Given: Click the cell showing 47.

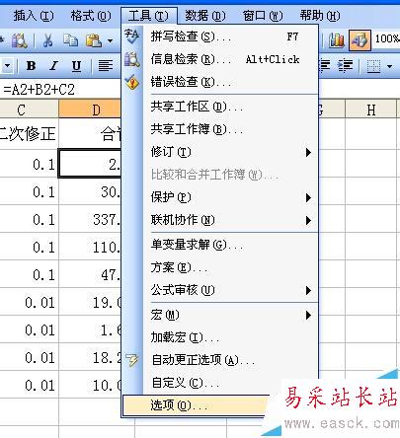Looking at the screenshot, I should pos(90,274).
